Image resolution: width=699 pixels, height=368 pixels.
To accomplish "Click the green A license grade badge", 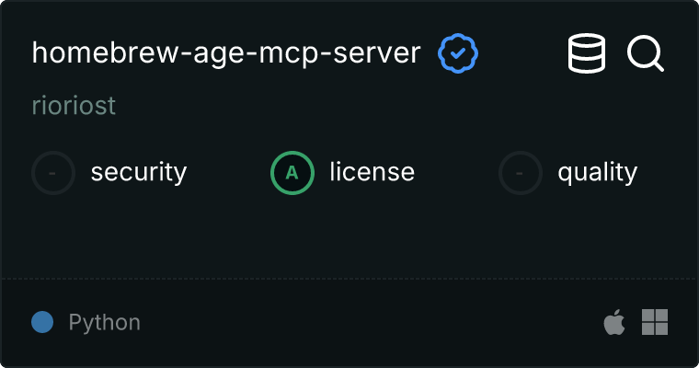I will (292, 172).
